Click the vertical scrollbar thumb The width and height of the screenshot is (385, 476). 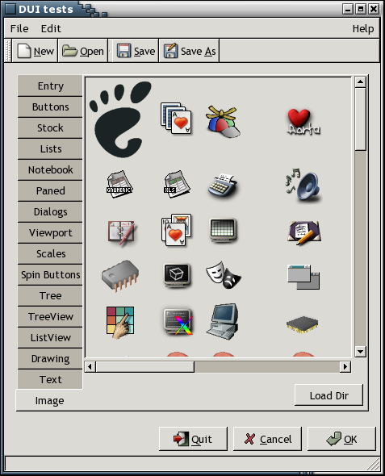[361, 119]
